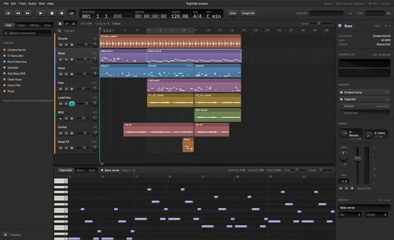Start playback with the Play button

pos(41,13)
